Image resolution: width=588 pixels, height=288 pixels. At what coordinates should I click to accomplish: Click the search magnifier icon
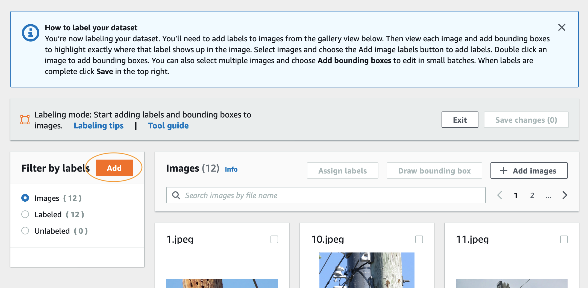(x=176, y=195)
